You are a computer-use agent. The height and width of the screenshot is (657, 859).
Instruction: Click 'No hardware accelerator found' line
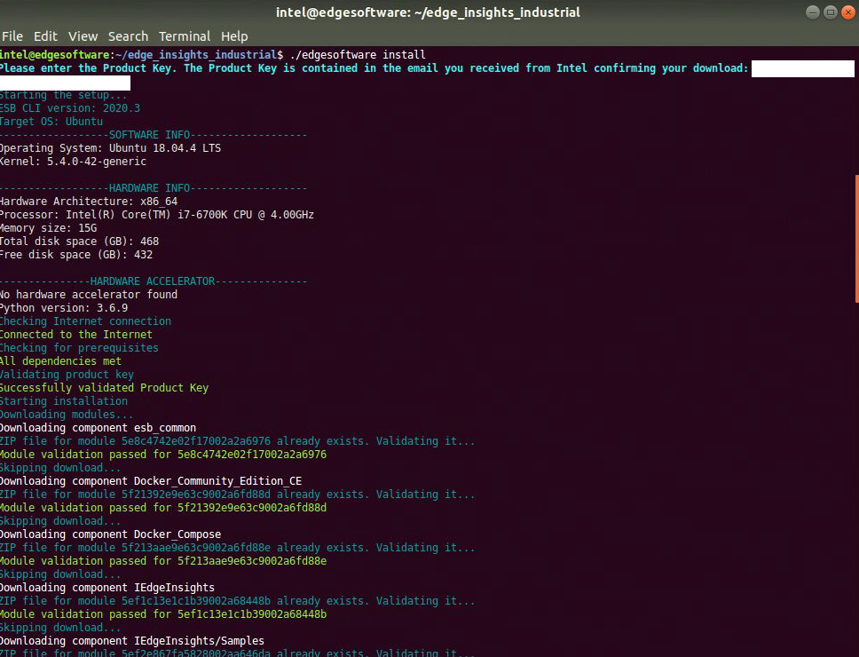click(x=89, y=294)
